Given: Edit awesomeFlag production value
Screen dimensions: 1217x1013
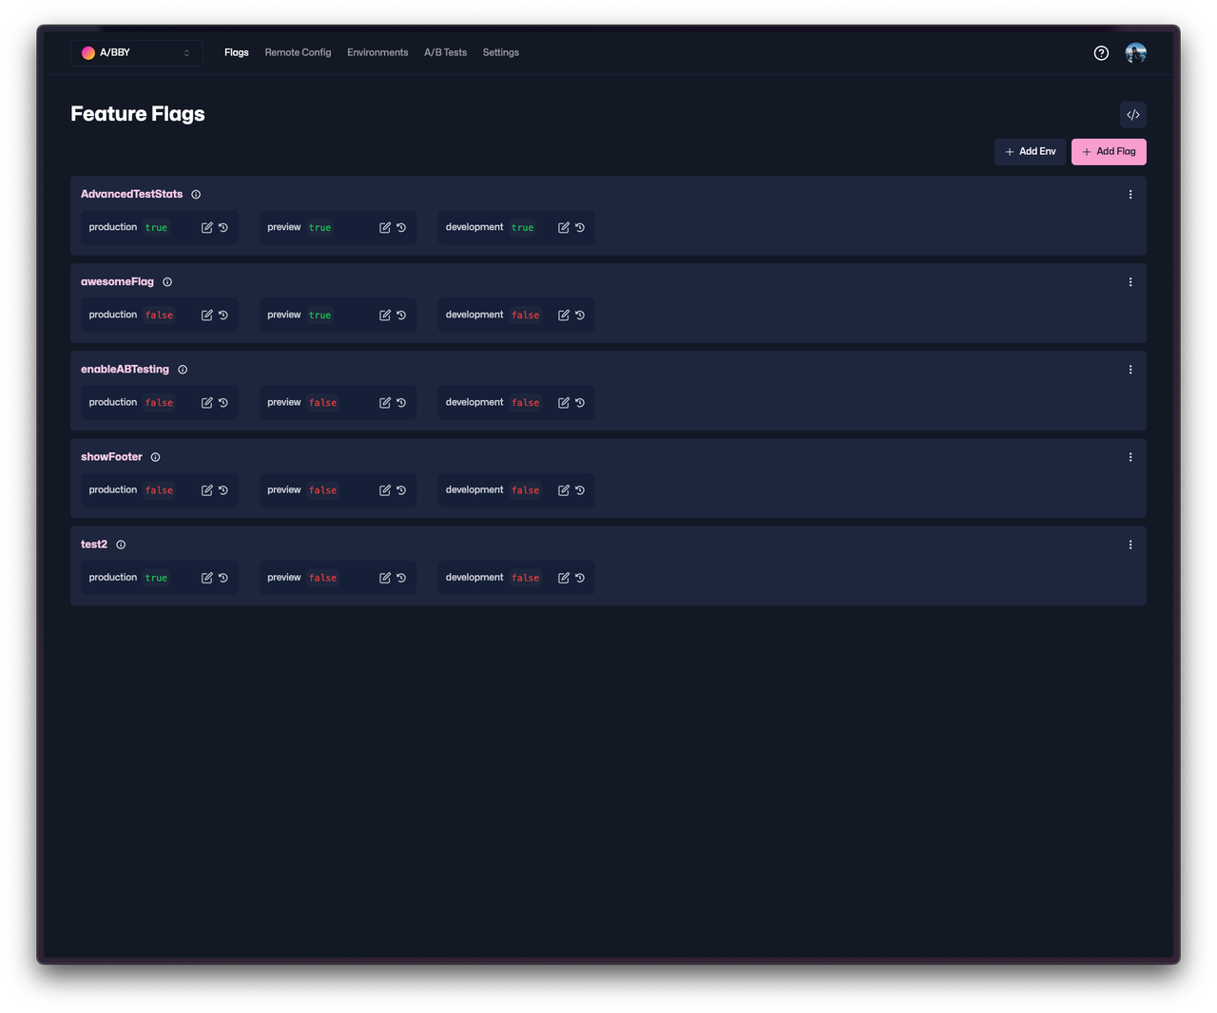Looking at the screenshot, I should pyautogui.click(x=207, y=315).
